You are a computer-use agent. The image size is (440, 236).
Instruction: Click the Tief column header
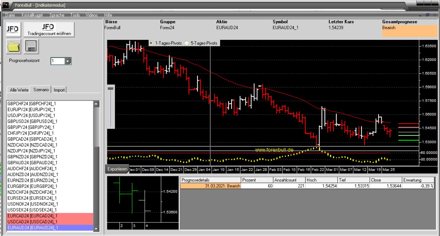click(x=354, y=180)
